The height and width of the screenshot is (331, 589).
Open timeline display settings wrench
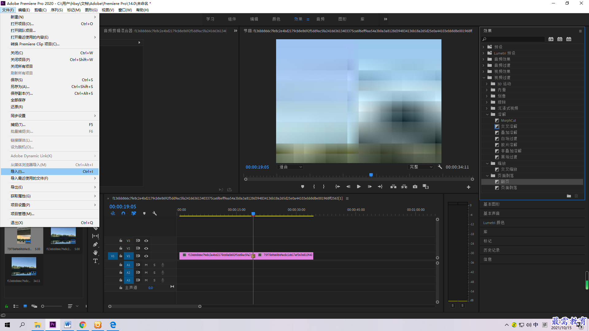[x=155, y=213]
